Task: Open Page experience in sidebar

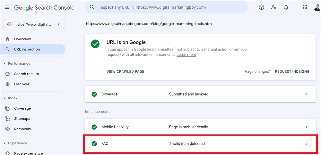Action: (29, 153)
